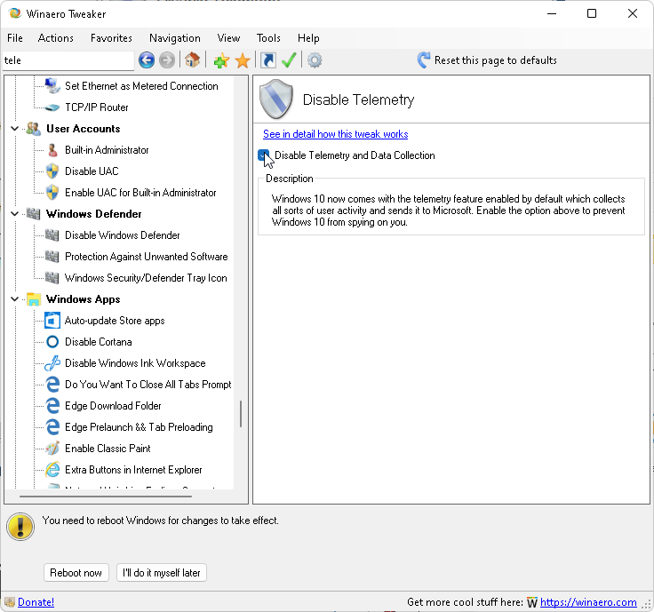Click the Disable Windows Defender wall icon
The image size is (654, 612).
(52, 235)
